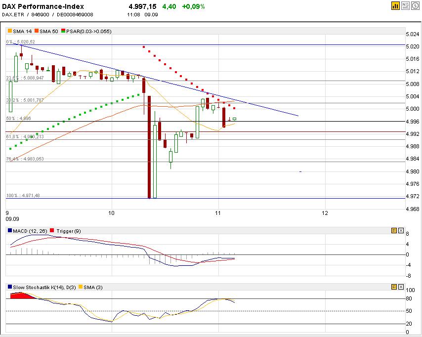Click the 4.980 price axis label
The image size is (422, 337).
tap(413, 171)
